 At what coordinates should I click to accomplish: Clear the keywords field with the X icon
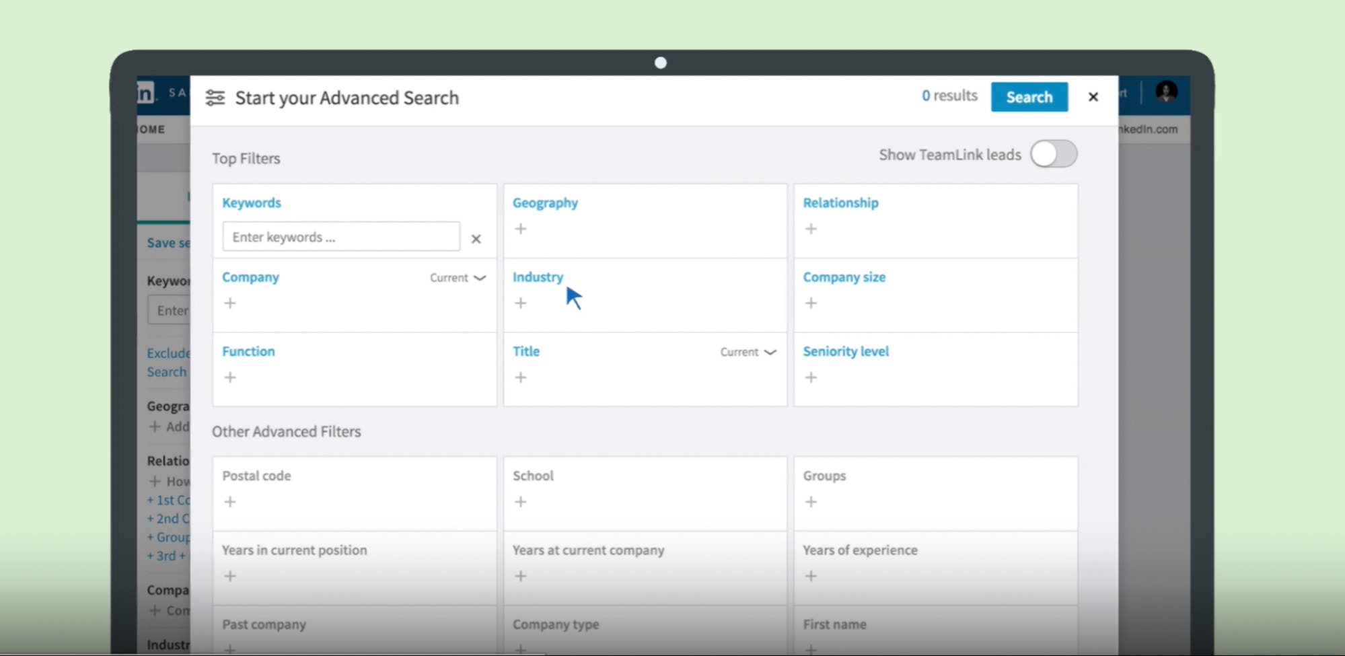(476, 238)
